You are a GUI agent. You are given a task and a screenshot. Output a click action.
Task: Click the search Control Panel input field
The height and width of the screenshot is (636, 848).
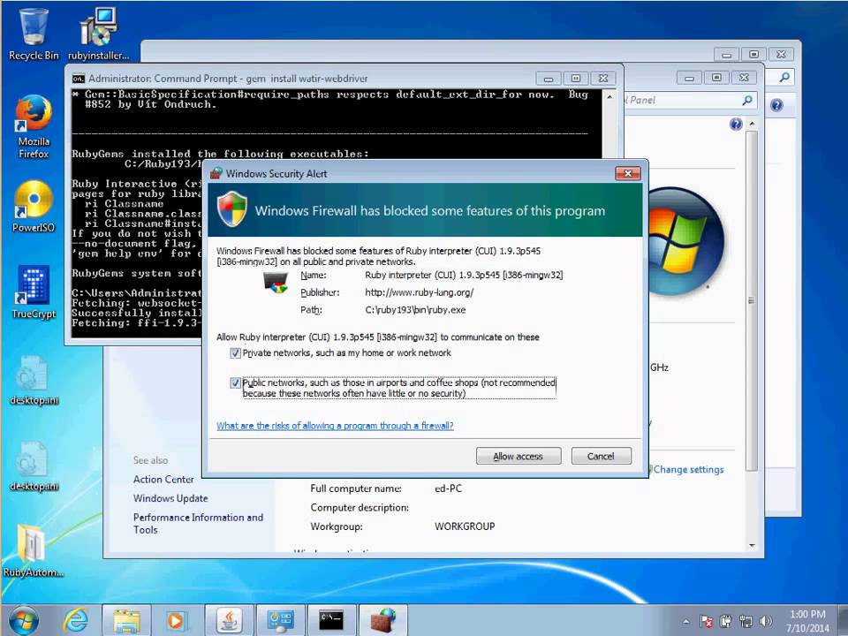click(690, 100)
